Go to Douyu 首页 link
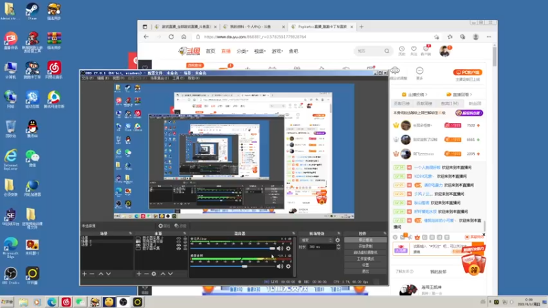The image size is (548, 308). [210, 51]
